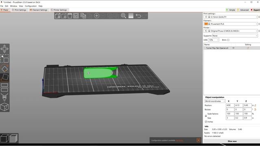Open Print settings 0.15mm QUALITY dropdown
This screenshot has width=260, height=146.
231,17
